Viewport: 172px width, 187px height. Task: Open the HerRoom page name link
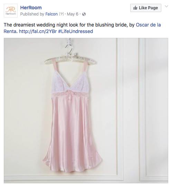31,8
